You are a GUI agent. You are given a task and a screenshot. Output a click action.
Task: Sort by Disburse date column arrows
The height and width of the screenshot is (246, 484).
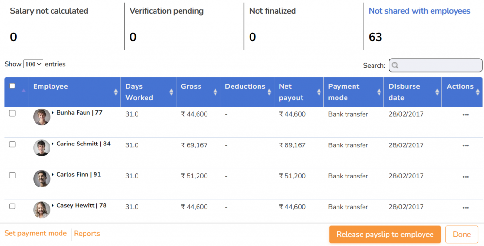point(437,92)
